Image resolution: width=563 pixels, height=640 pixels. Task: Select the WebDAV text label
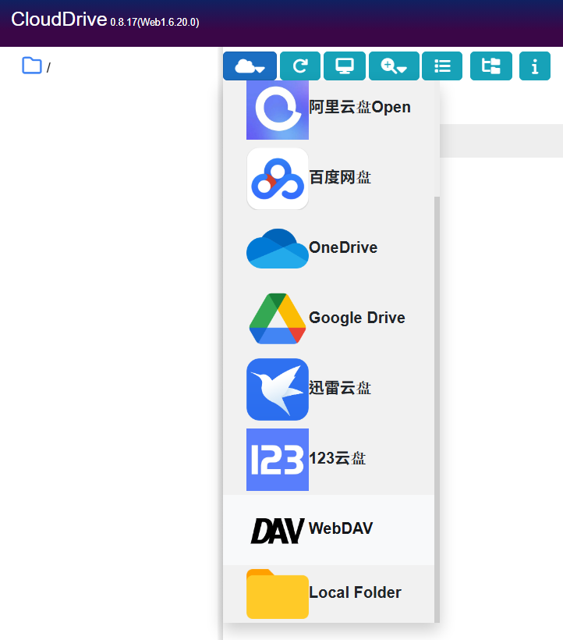tap(341, 528)
